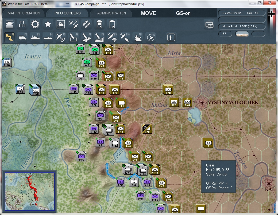Click the box showing 67
The height and width of the screenshot is (215, 278).
(225, 34)
